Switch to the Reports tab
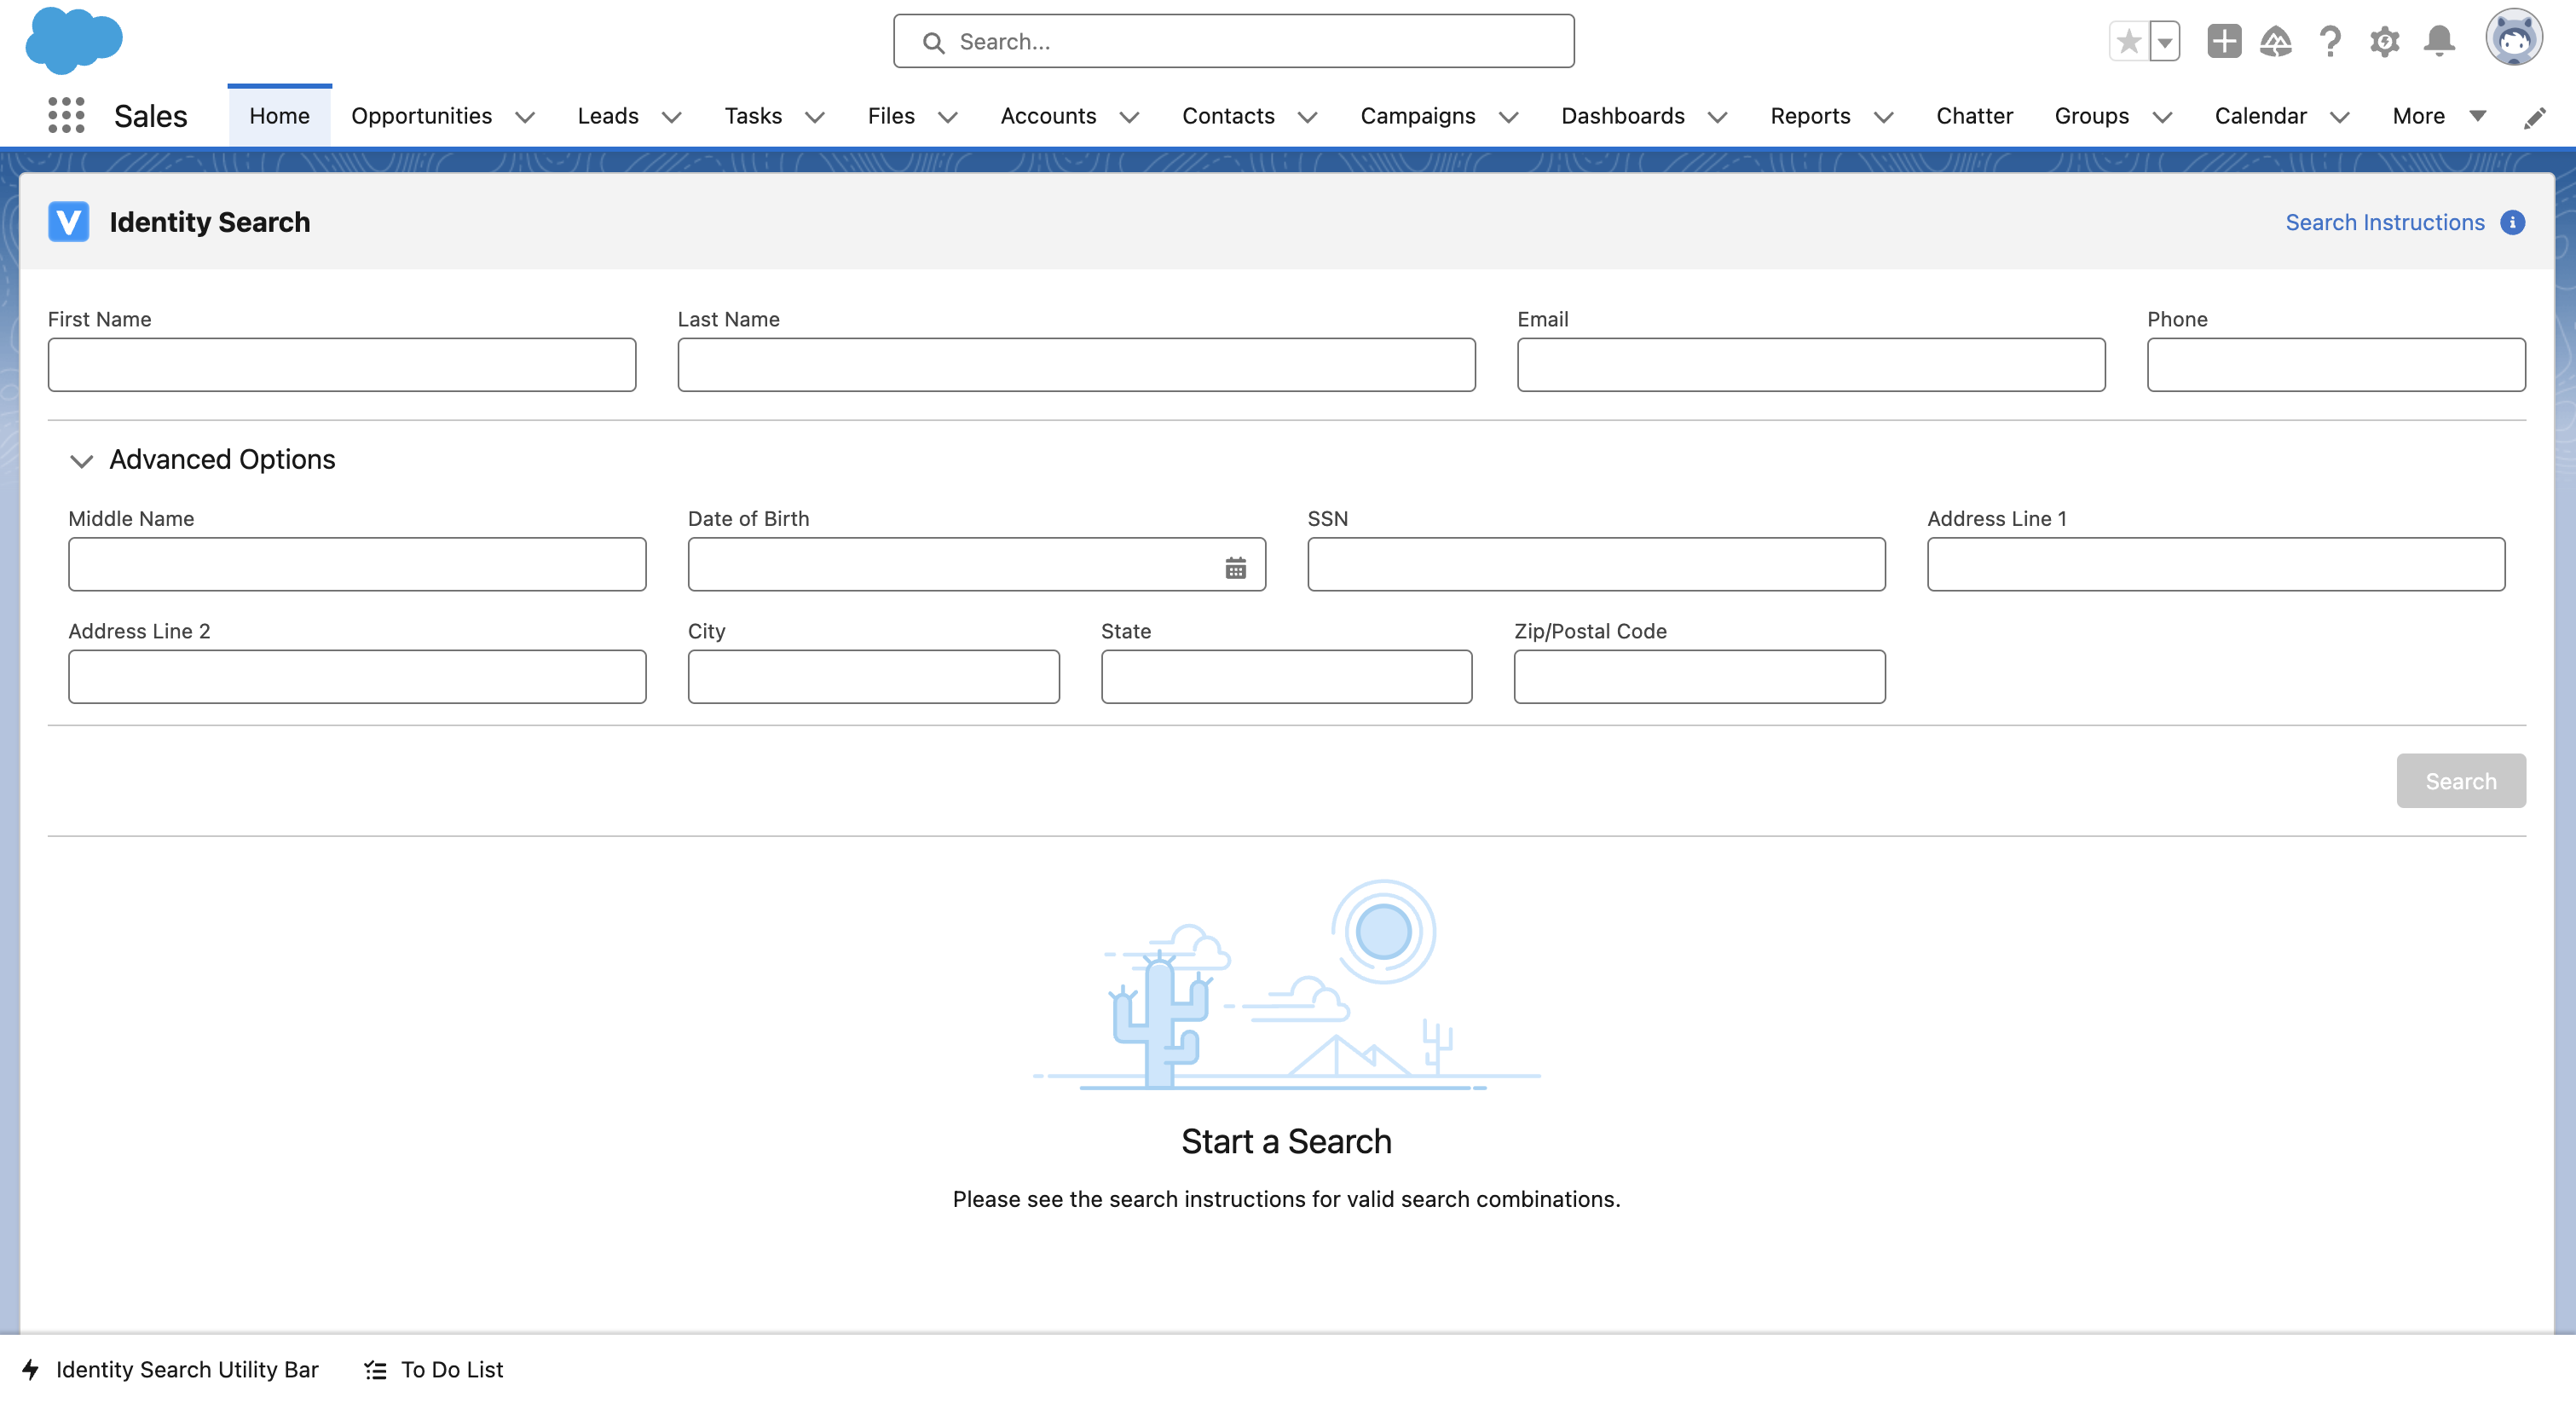This screenshot has width=2576, height=1403. point(1810,116)
